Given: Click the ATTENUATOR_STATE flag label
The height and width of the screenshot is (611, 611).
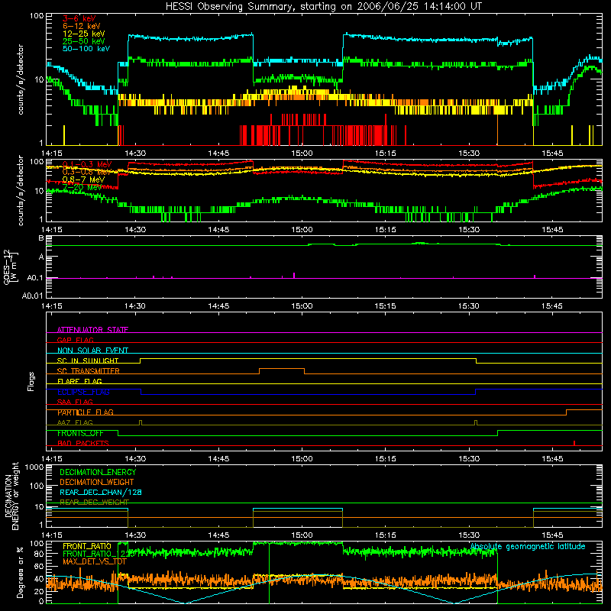Looking at the screenshot, I should 92,330.
